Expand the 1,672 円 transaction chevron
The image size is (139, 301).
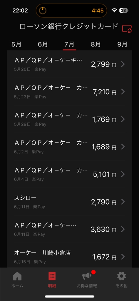coord(123,257)
